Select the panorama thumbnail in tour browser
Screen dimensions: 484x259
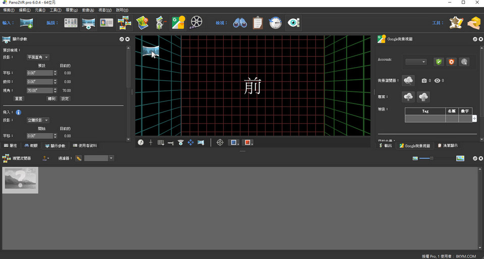point(21,180)
